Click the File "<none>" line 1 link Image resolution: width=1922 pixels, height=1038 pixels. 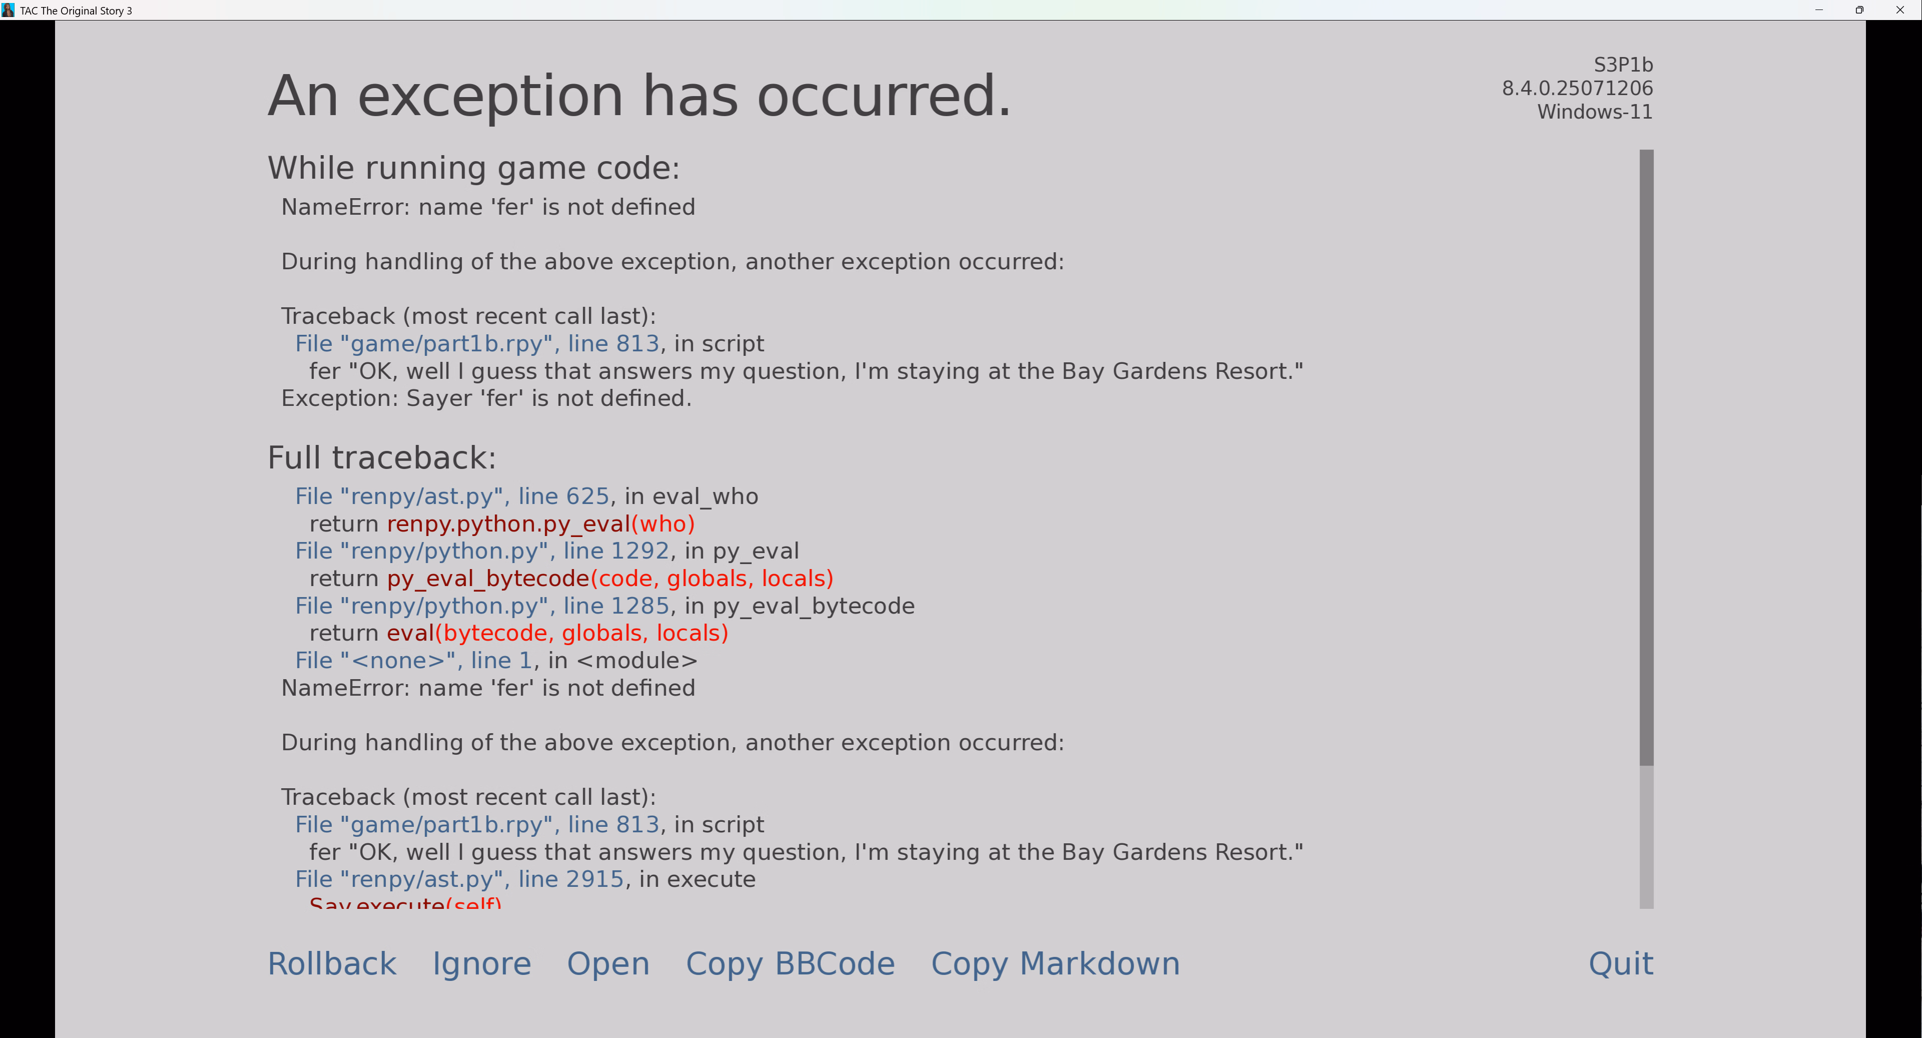point(413,661)
